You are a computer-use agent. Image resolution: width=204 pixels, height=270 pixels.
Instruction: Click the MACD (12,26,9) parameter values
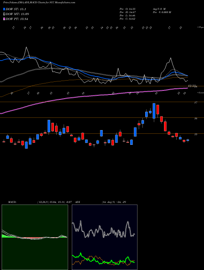(x=54, y=202)
